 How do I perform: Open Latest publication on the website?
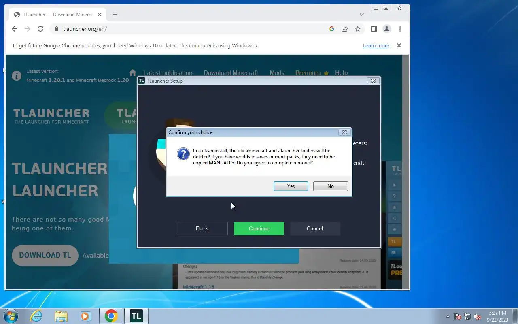click(x=168, y=73)
